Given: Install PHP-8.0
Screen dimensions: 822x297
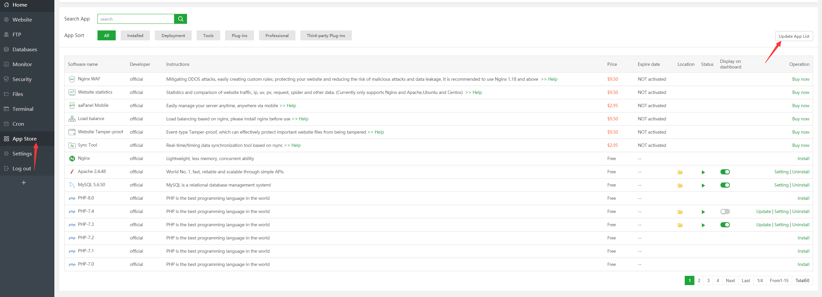Looking at the screenshot, I should tap(803, 198).
